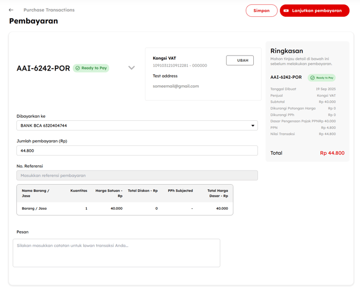Go to Purchase Transactions breadcrumb

49,10
